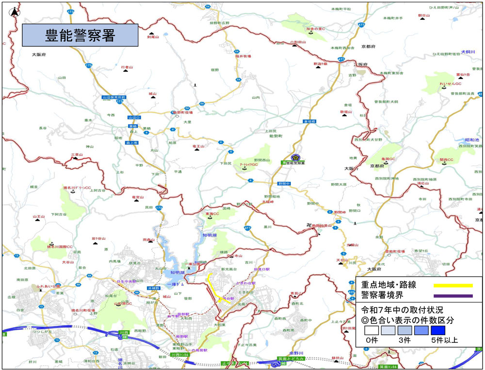Click the 豊能警察署 title box

[x=80, y=35]
